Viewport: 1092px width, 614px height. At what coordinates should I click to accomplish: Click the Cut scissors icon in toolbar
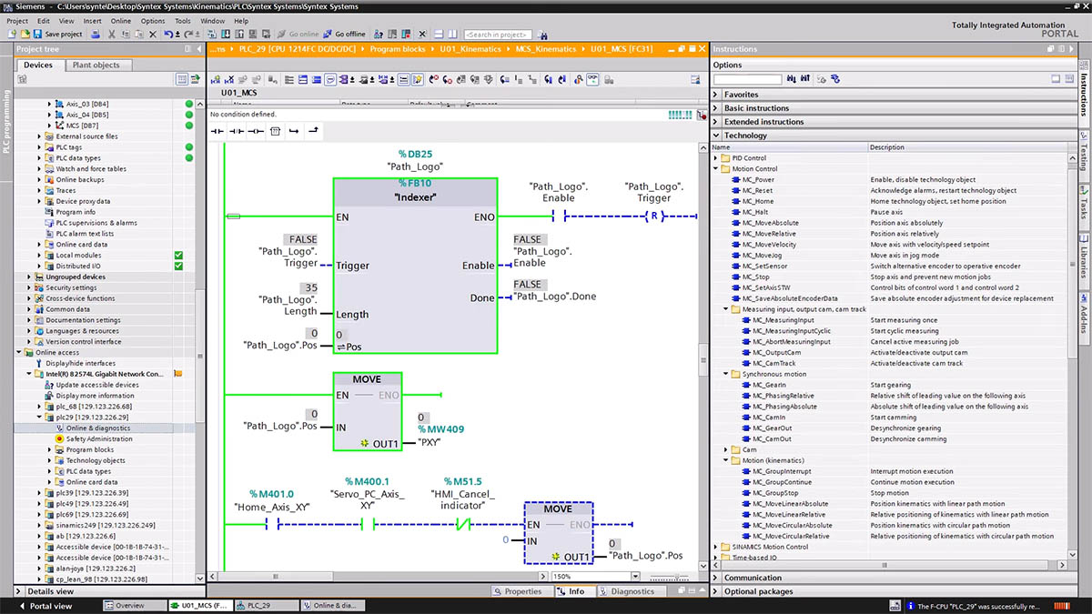click(111, 34)
